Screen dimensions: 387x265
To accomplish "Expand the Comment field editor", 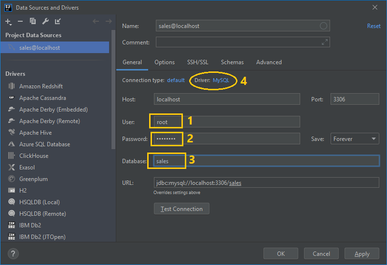I will [325, 42].
